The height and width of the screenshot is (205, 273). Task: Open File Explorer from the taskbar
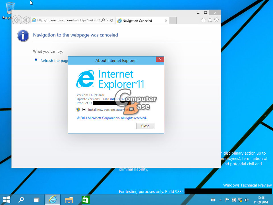[x=69, y=200]
